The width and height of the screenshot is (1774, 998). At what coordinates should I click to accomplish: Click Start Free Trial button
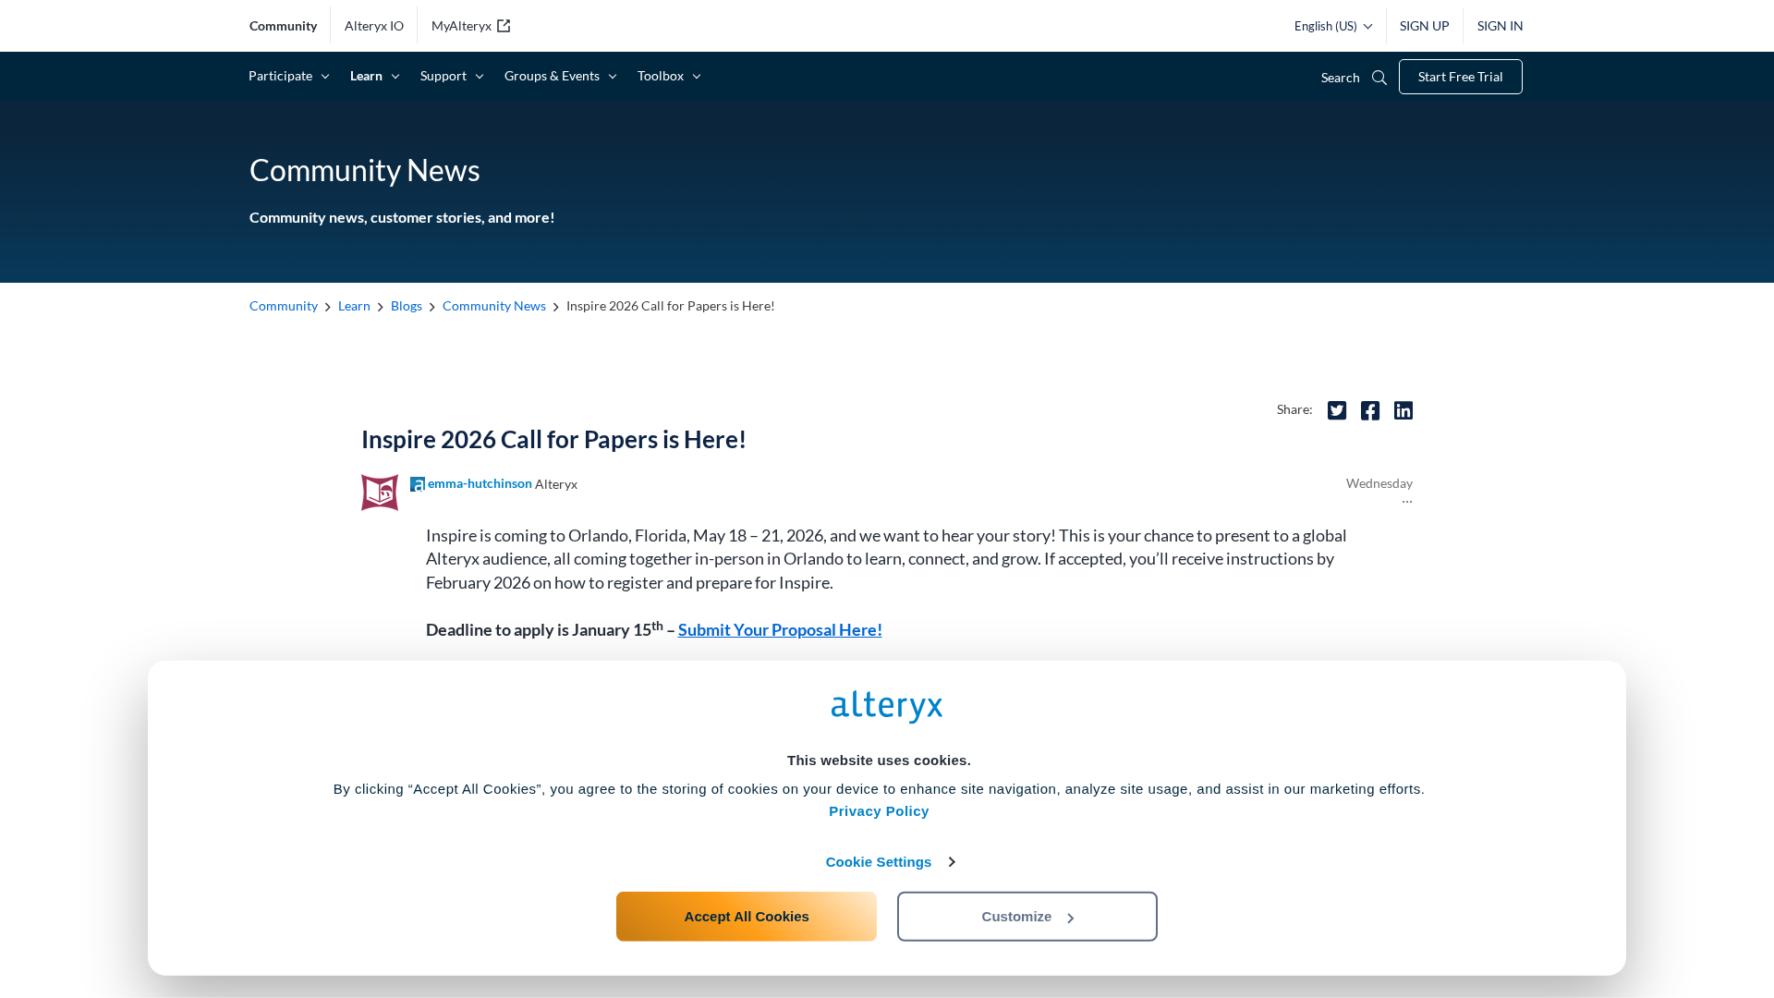pos(1460,77)
